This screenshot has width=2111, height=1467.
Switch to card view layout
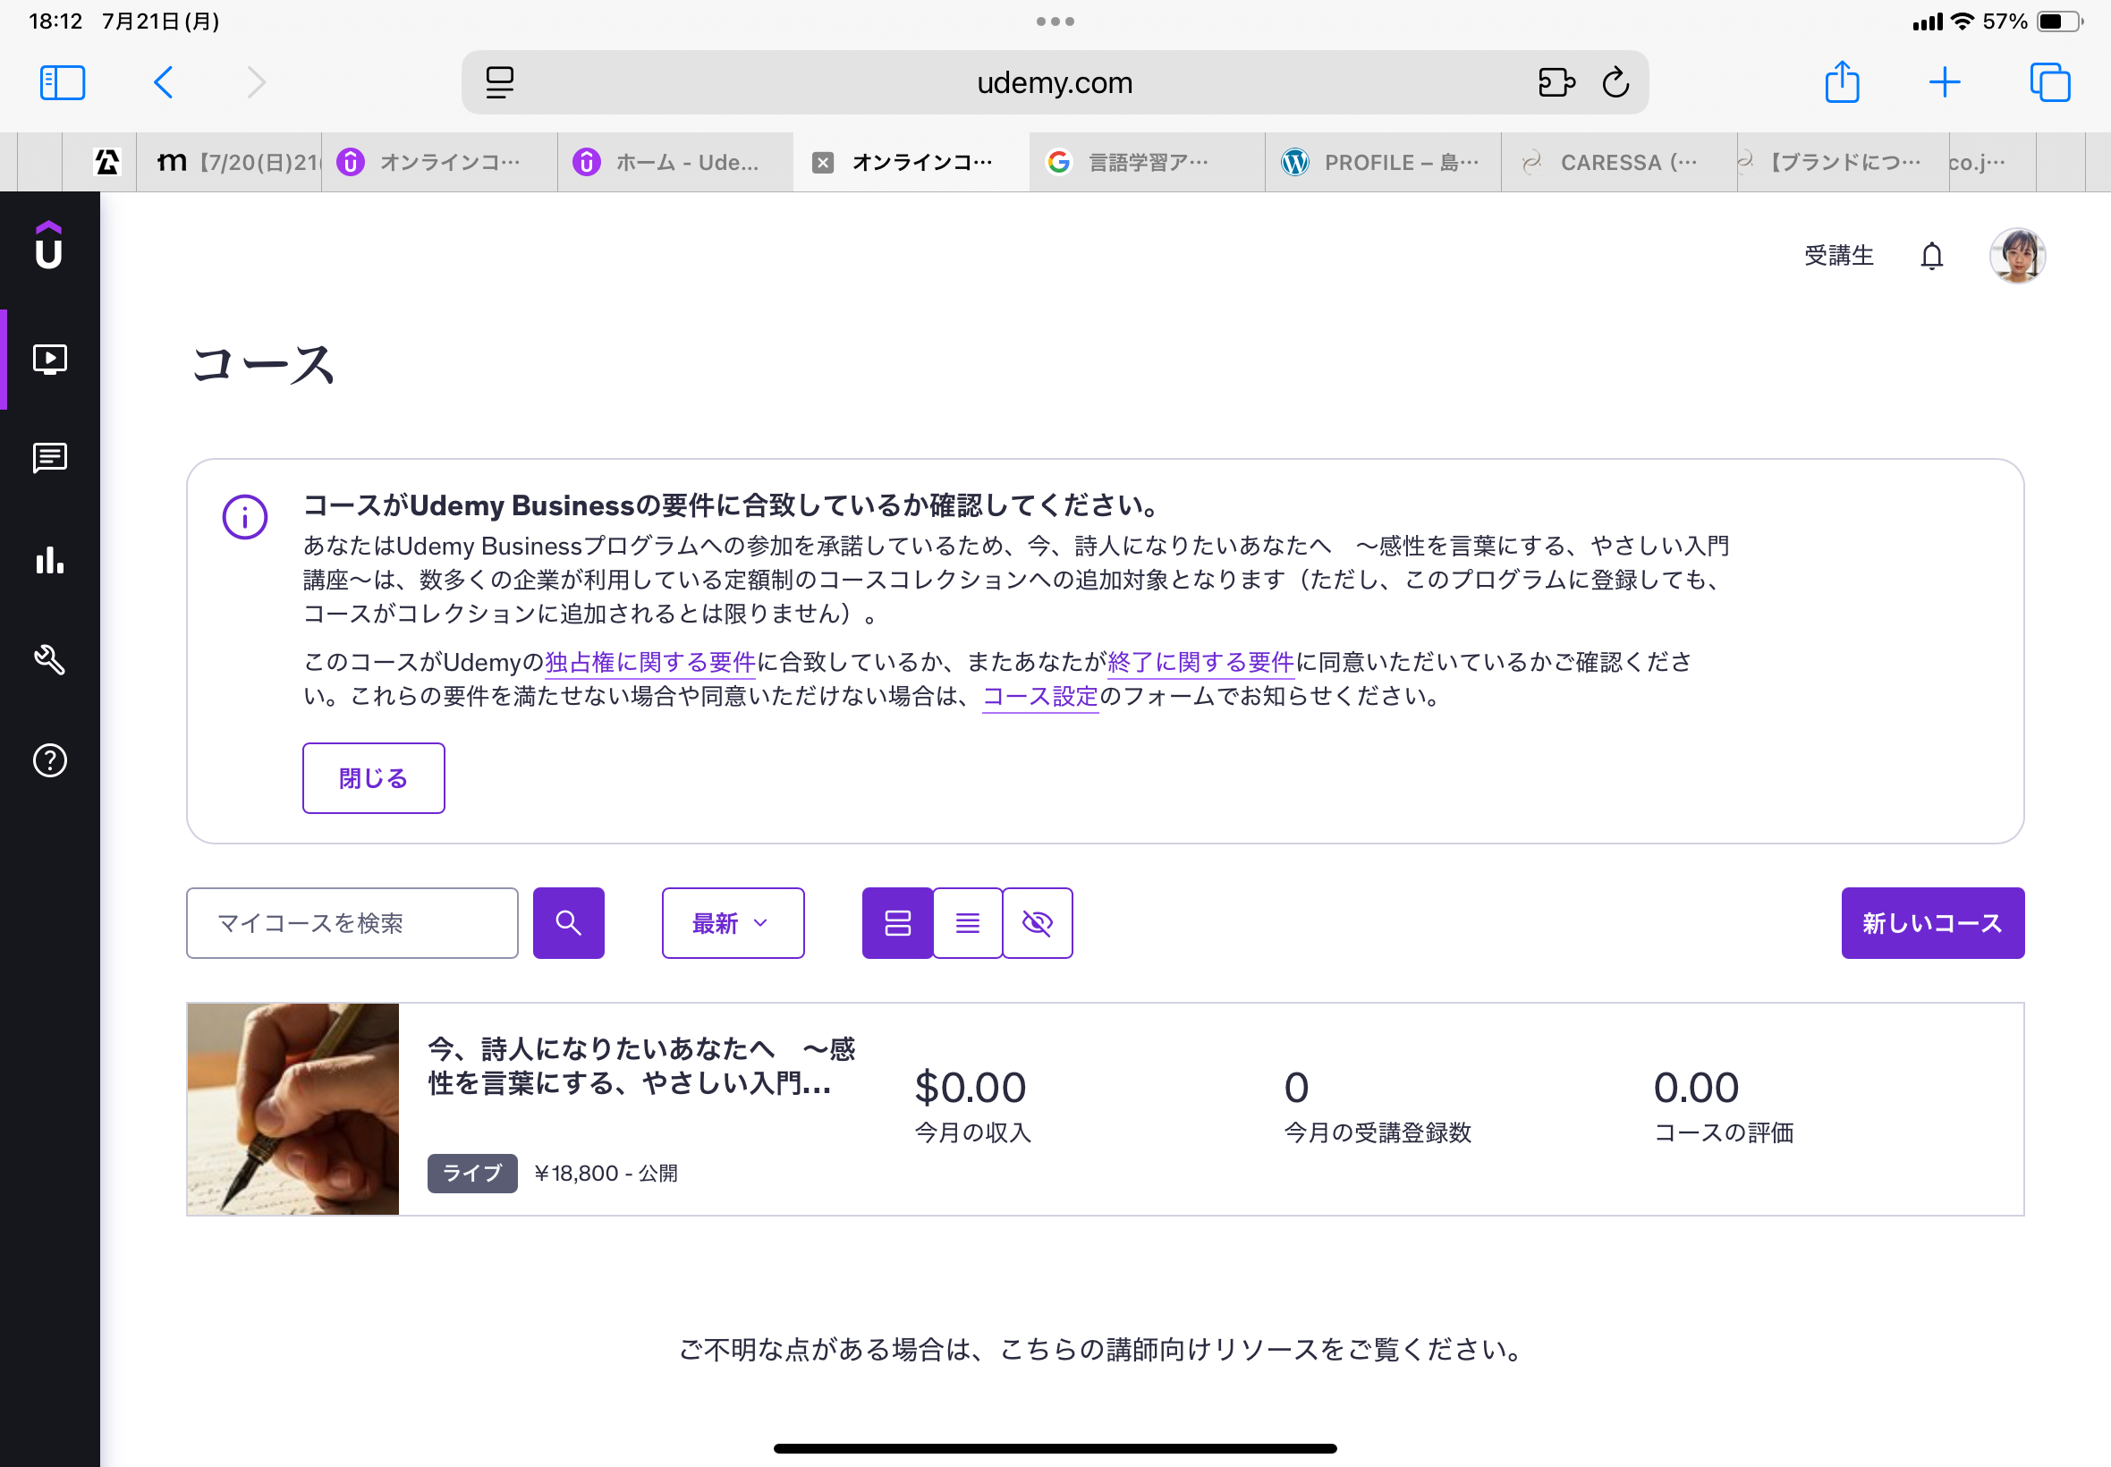point(897,923)
